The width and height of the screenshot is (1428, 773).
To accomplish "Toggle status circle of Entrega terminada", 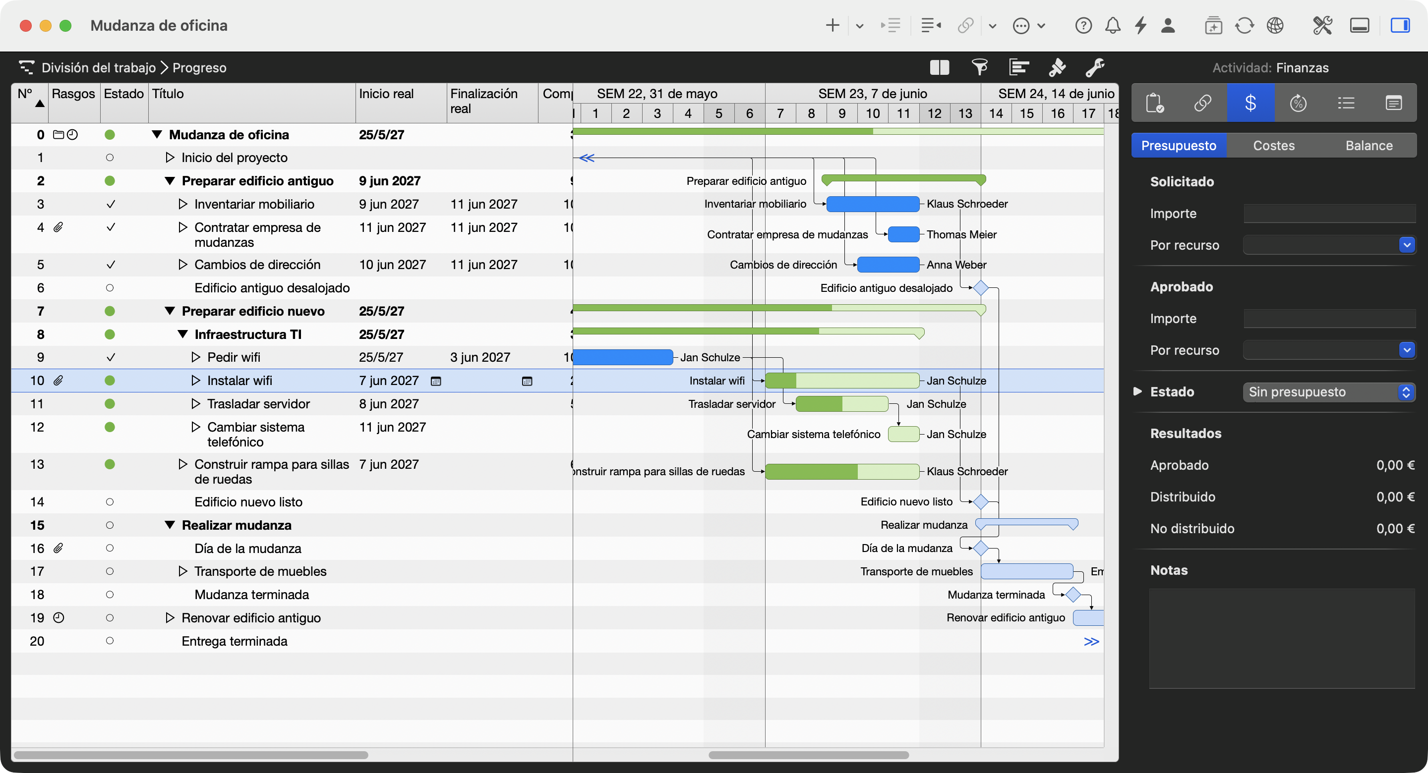I will pyautogui.click(x=110, y=641).
